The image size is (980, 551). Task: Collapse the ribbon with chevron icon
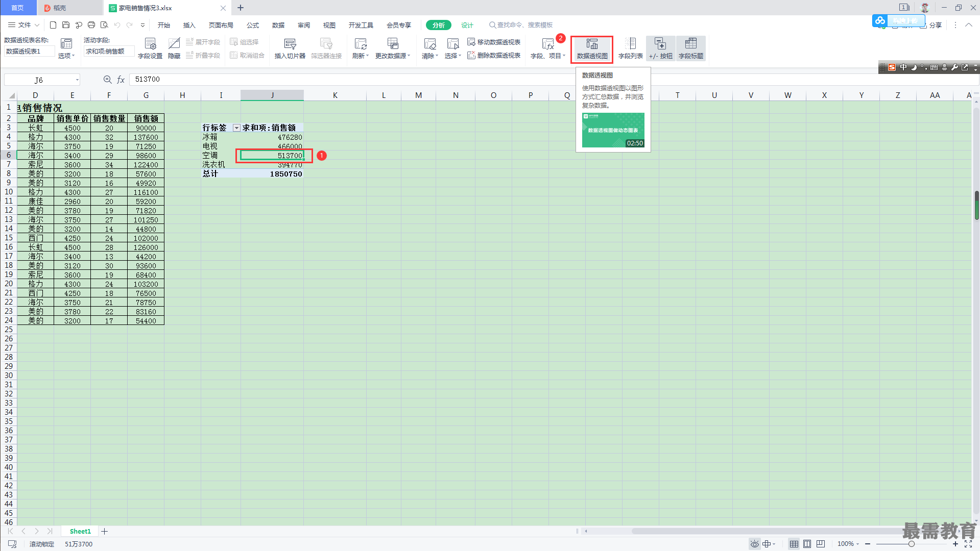tap(969, 24)
